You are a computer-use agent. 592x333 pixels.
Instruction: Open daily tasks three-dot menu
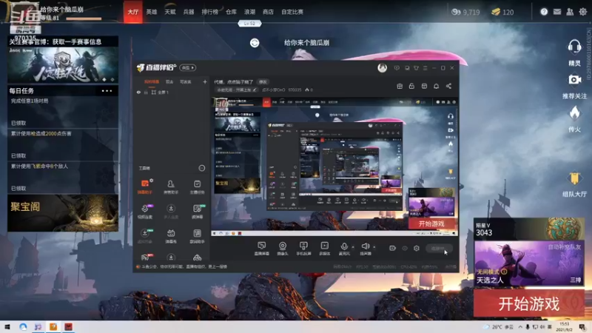[x=107, y=90]
